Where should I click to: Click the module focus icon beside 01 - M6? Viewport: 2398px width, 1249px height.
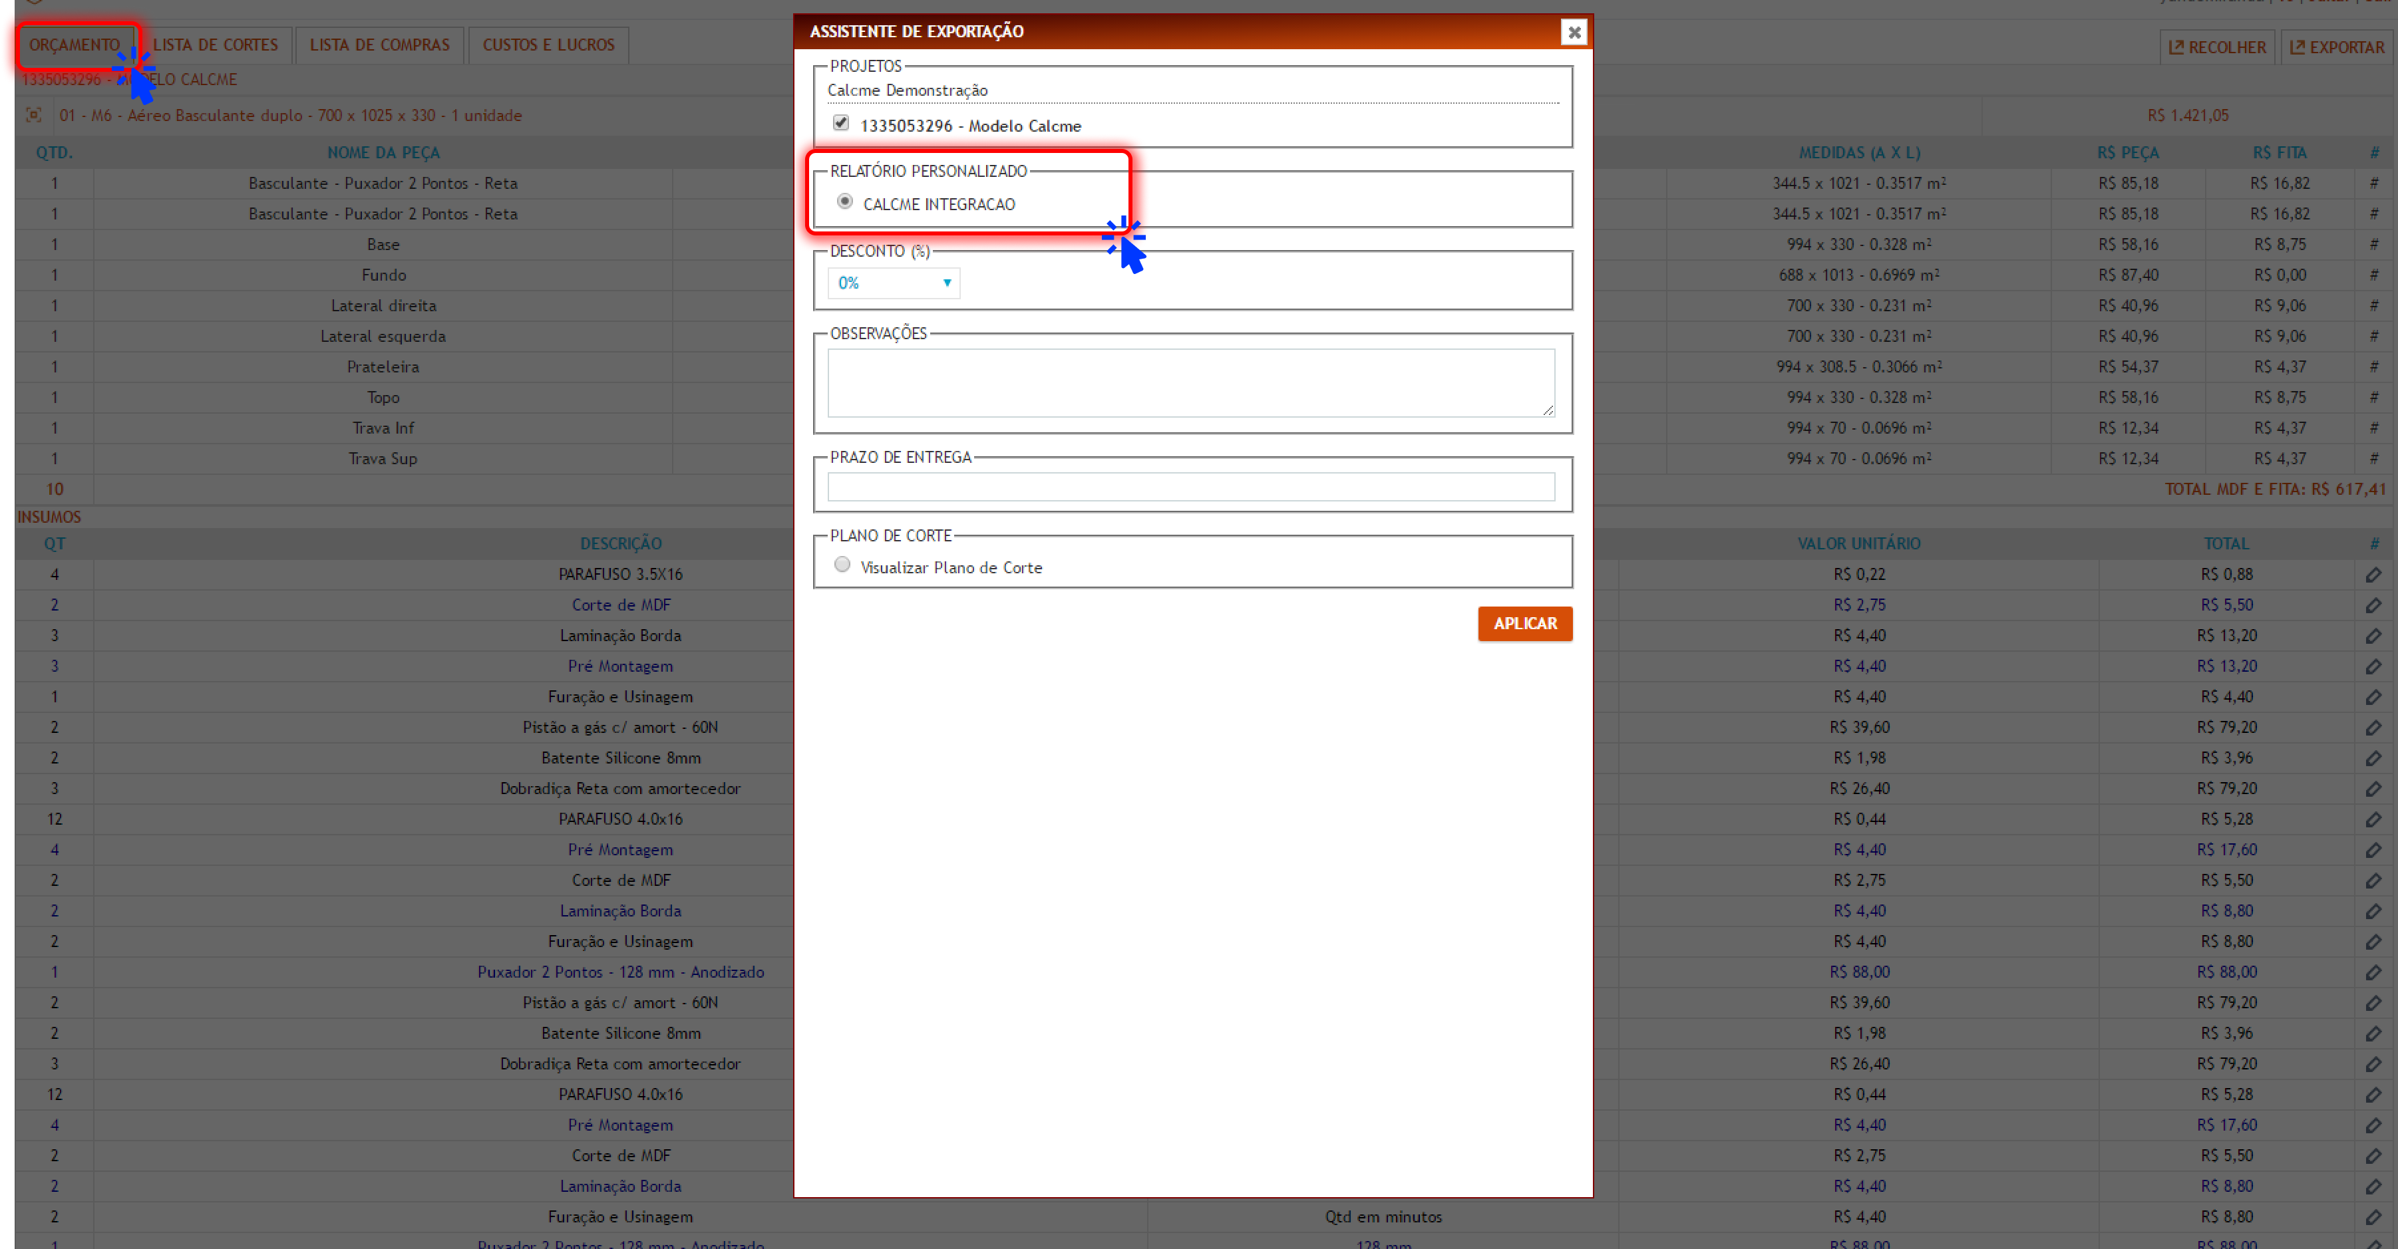[33, 116]
